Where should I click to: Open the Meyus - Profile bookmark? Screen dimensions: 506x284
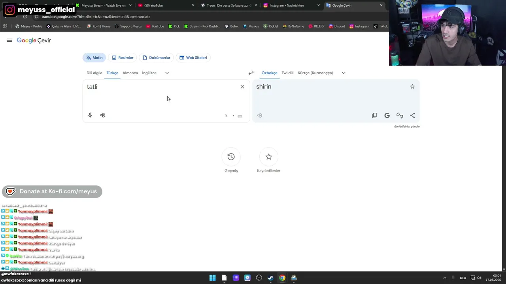pyautogui.click(x=28, y=26)
